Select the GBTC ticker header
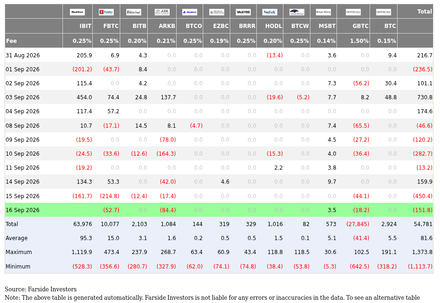The height and width of the screenshot is (303, 440). point(361,26)
